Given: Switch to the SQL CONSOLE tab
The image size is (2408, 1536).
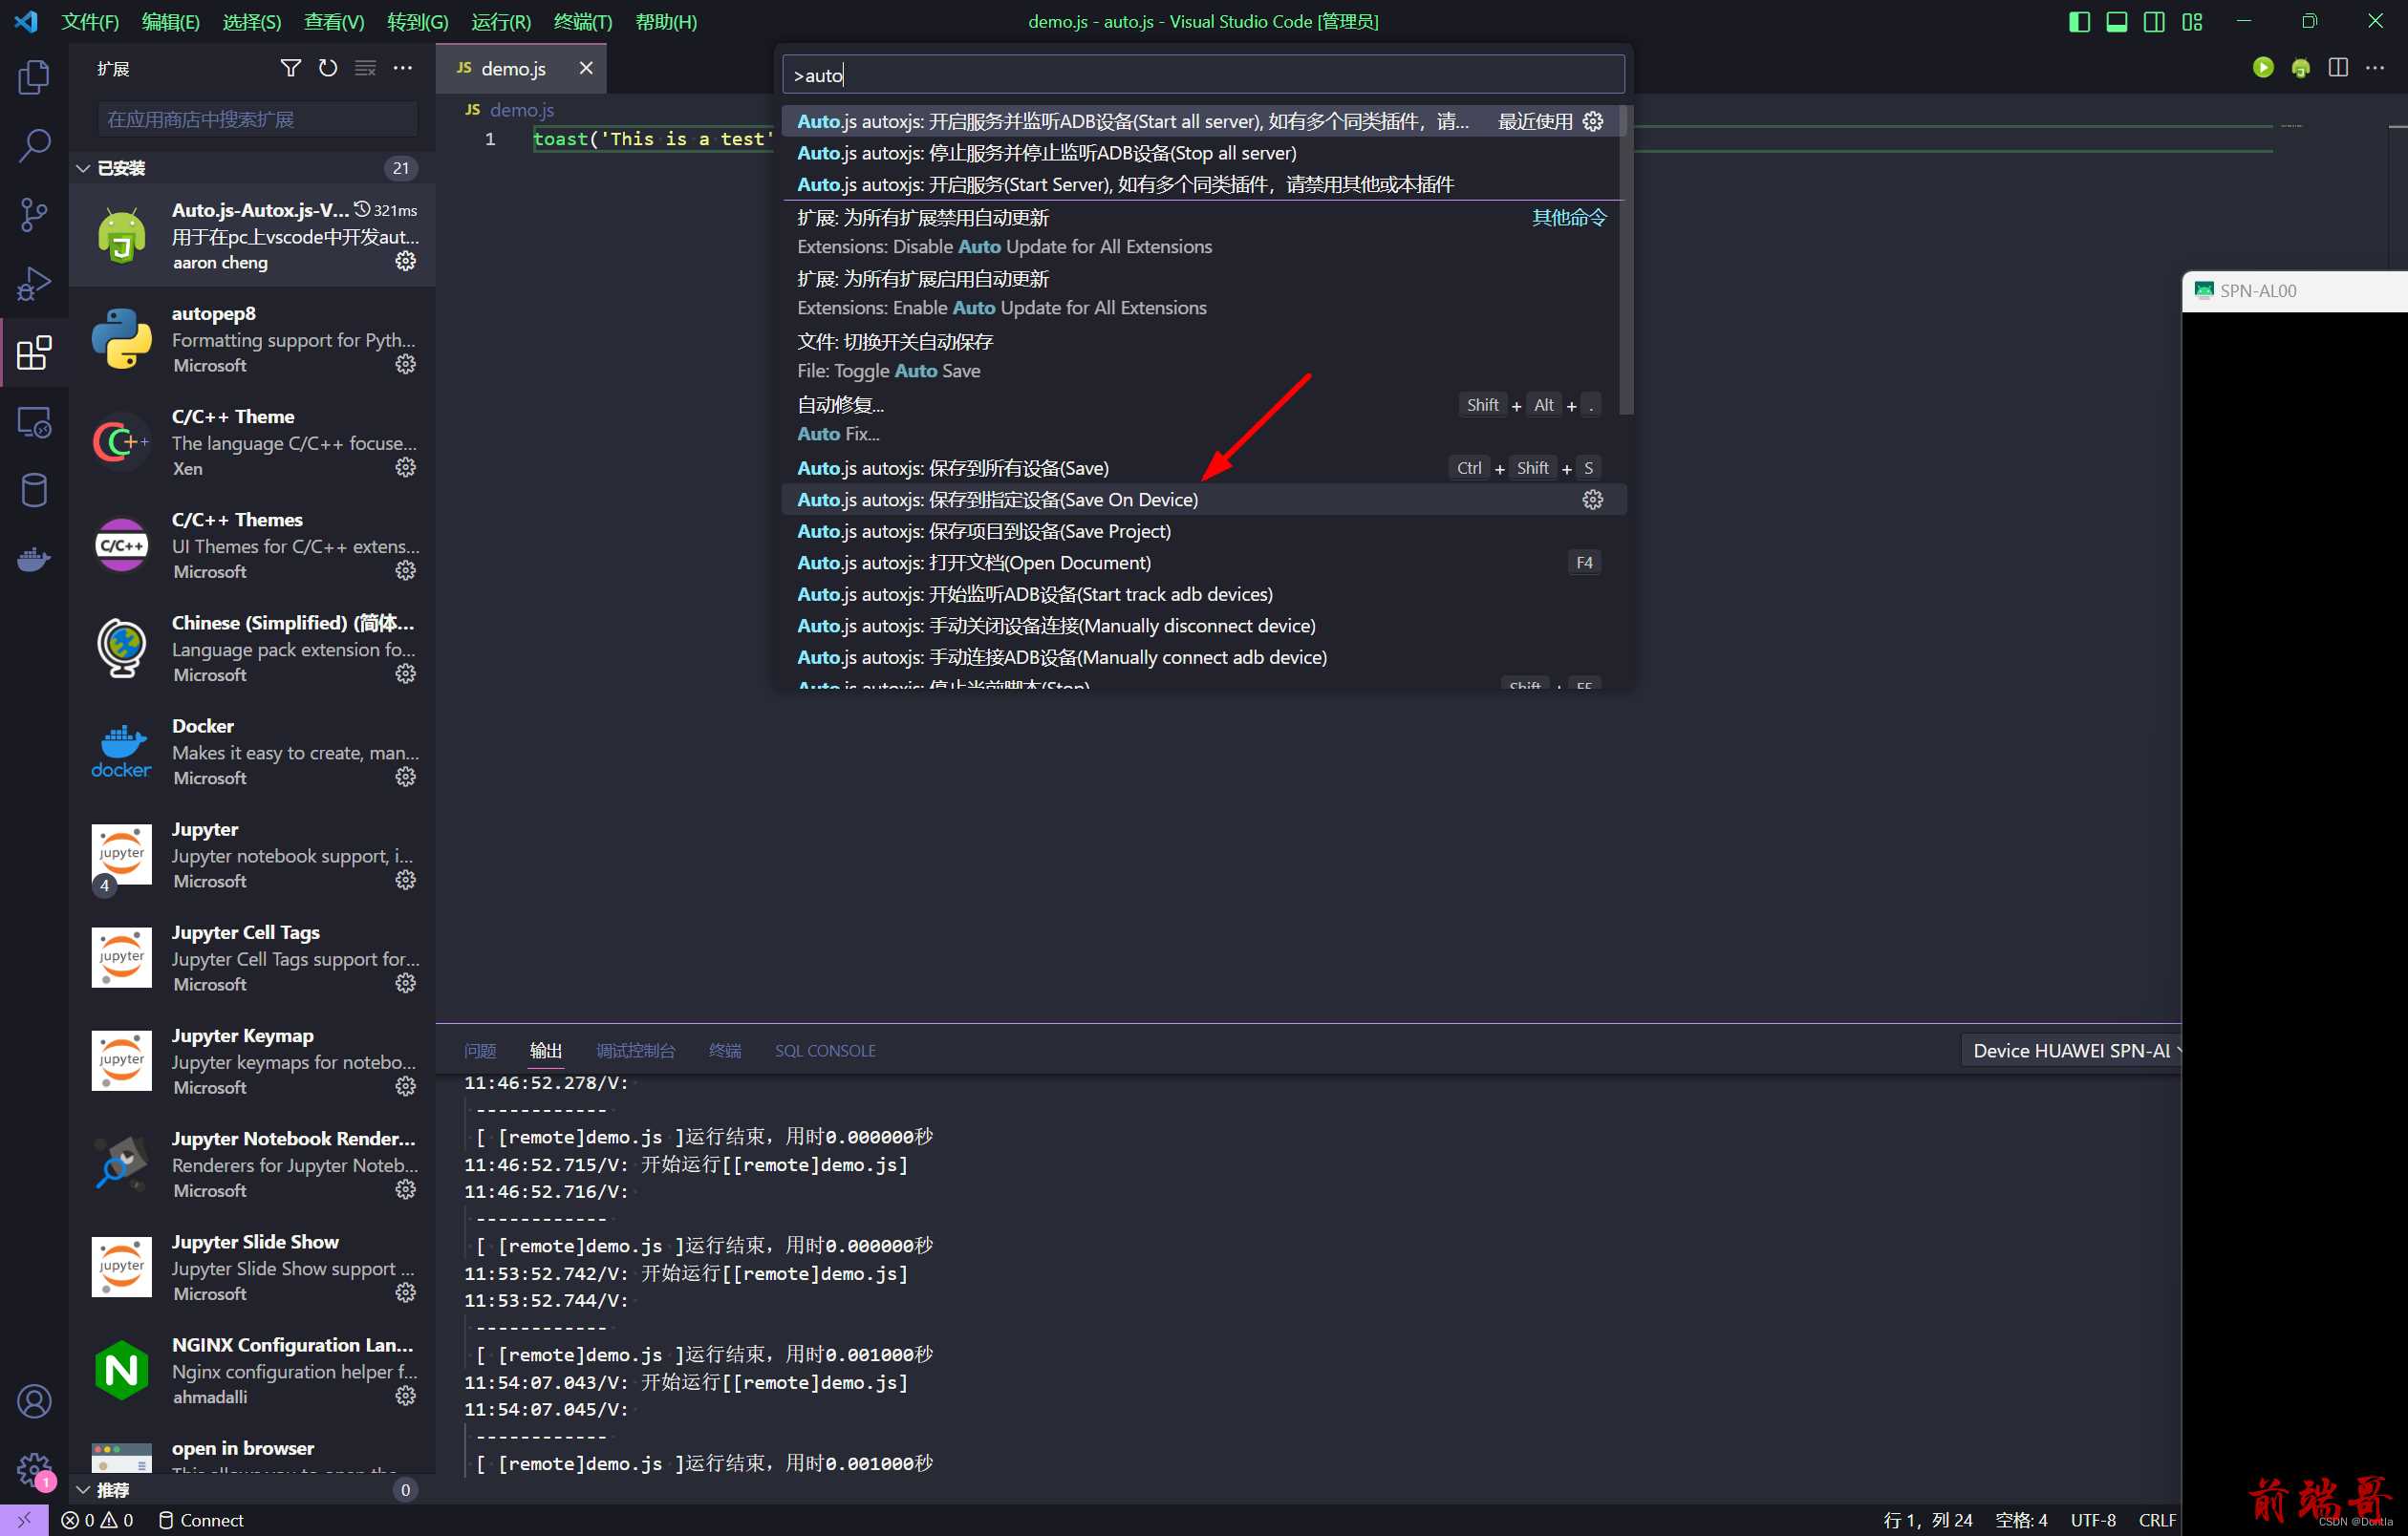Looking at the screenshot, I should (x=825, y=1051).
